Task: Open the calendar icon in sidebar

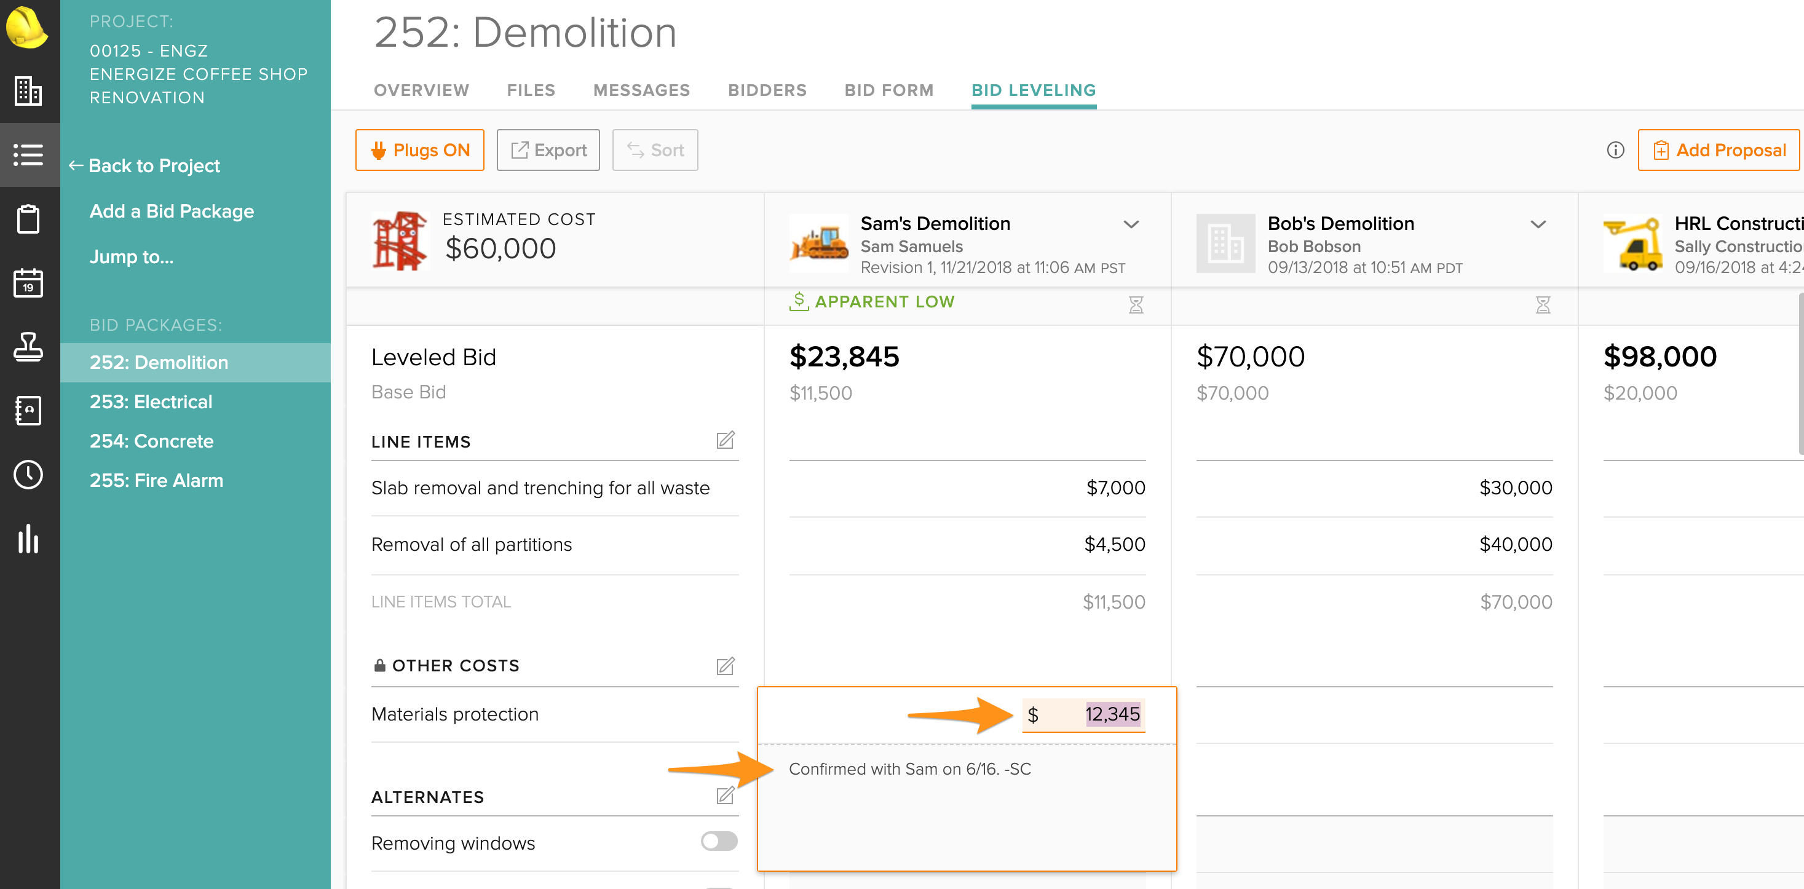Action: [28, 283]
